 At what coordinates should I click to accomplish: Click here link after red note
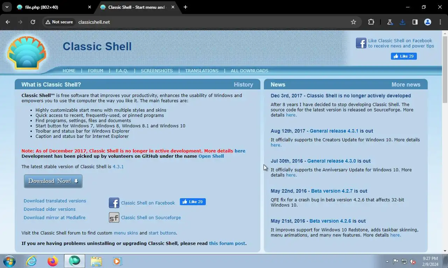tap(240, 151)
